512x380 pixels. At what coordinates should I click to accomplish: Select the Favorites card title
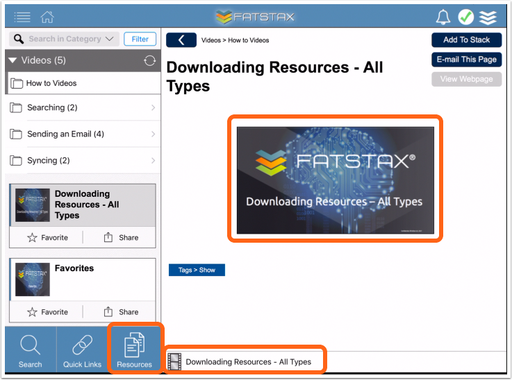coord(74,268)
